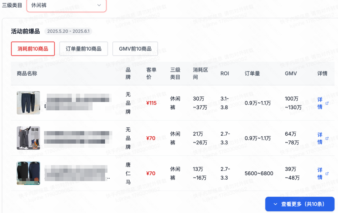
Task: Click the 三级类目 filter label
Action: [x=12, y=5]
